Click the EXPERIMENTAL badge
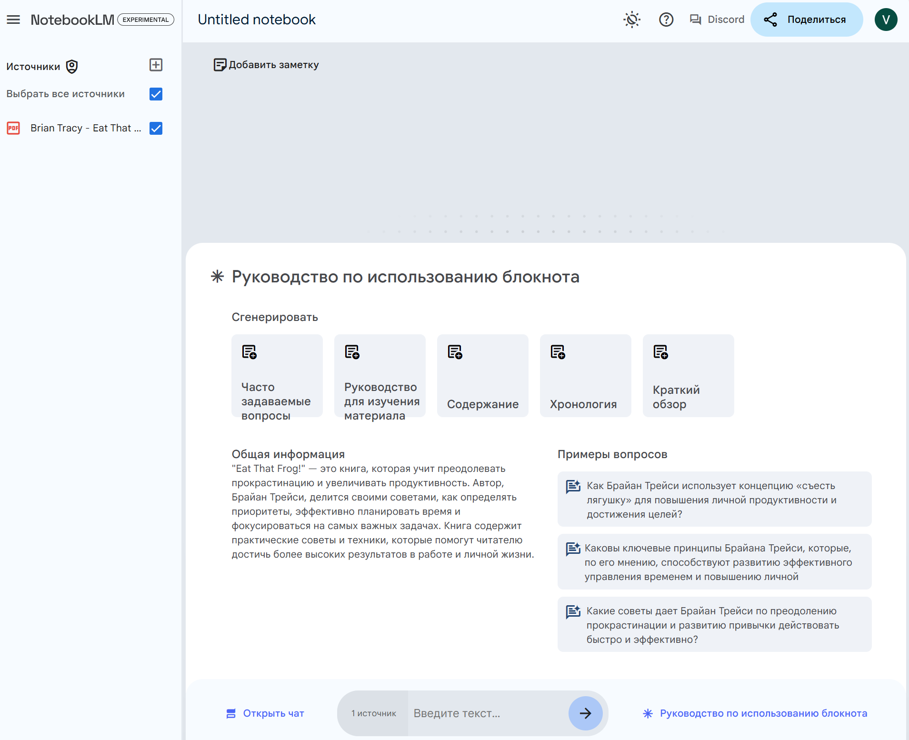 tap(146, 20)
